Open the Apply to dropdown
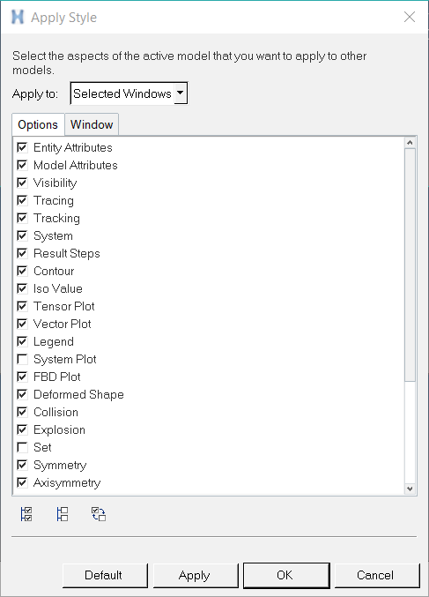The width and height of the screenshot is (429, 597). 129,93
